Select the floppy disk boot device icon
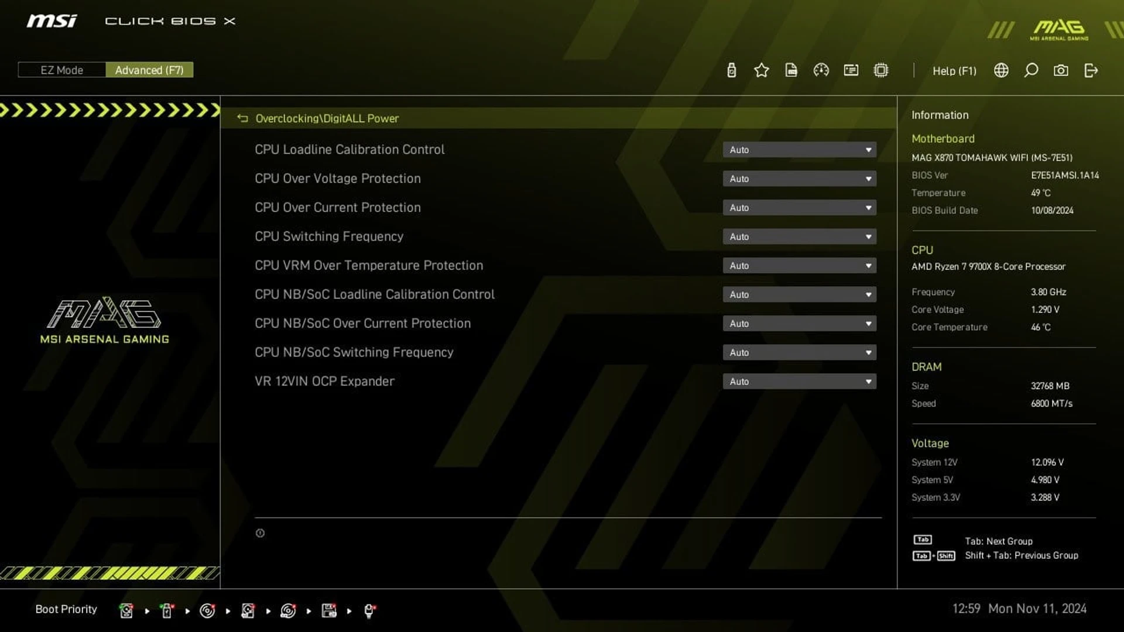Screen dimensions: 1124x632 [329, 610]
